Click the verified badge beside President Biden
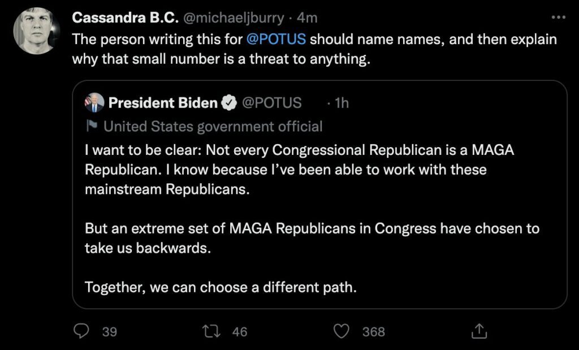Viewport: 579px width, 350px height. 228,103
